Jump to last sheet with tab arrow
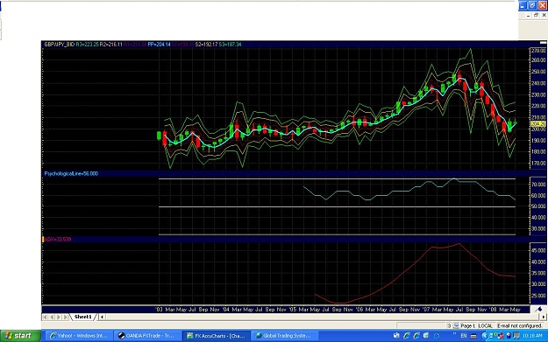 [x=66, y=317]
